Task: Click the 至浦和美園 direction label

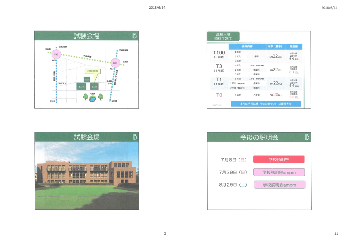Action: tap(124, 50)
